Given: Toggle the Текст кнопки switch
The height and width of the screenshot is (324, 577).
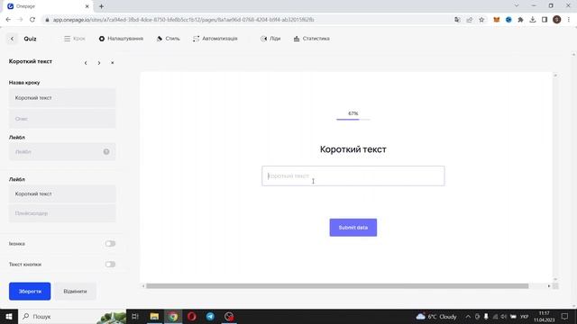Looking at the screenshot, I should coord(110,264).
